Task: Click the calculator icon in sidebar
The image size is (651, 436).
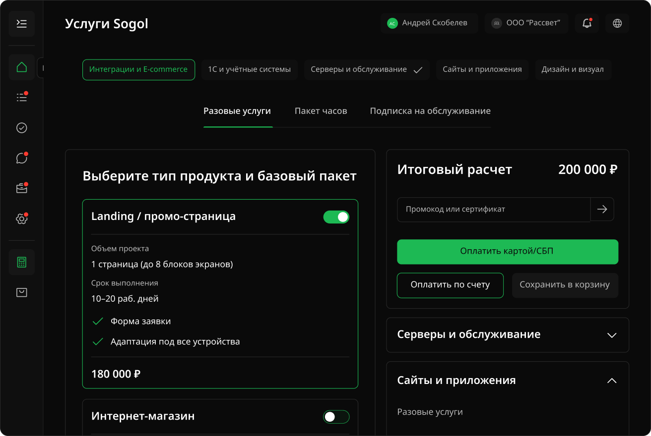Action: (x=22, y=262)
